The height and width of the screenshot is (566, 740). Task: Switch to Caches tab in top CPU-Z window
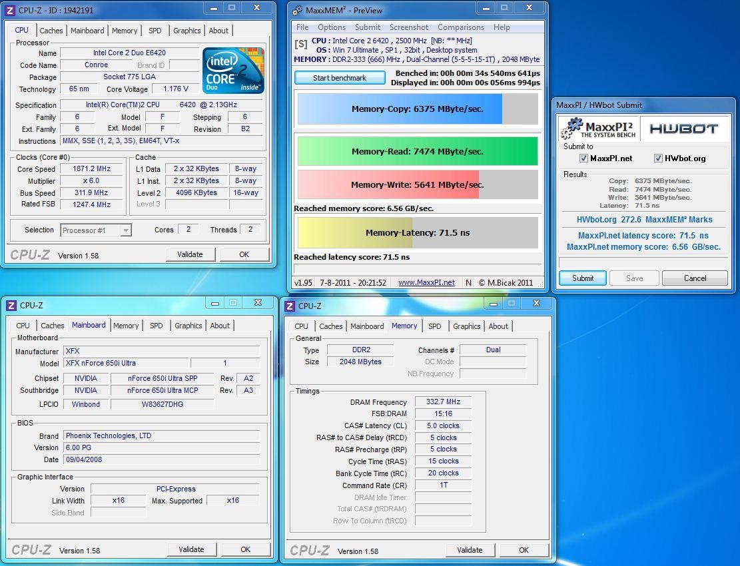[x=51, y=31]
